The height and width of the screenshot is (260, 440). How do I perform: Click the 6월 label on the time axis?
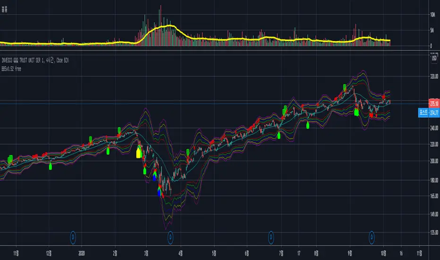(x=247, y=253)
